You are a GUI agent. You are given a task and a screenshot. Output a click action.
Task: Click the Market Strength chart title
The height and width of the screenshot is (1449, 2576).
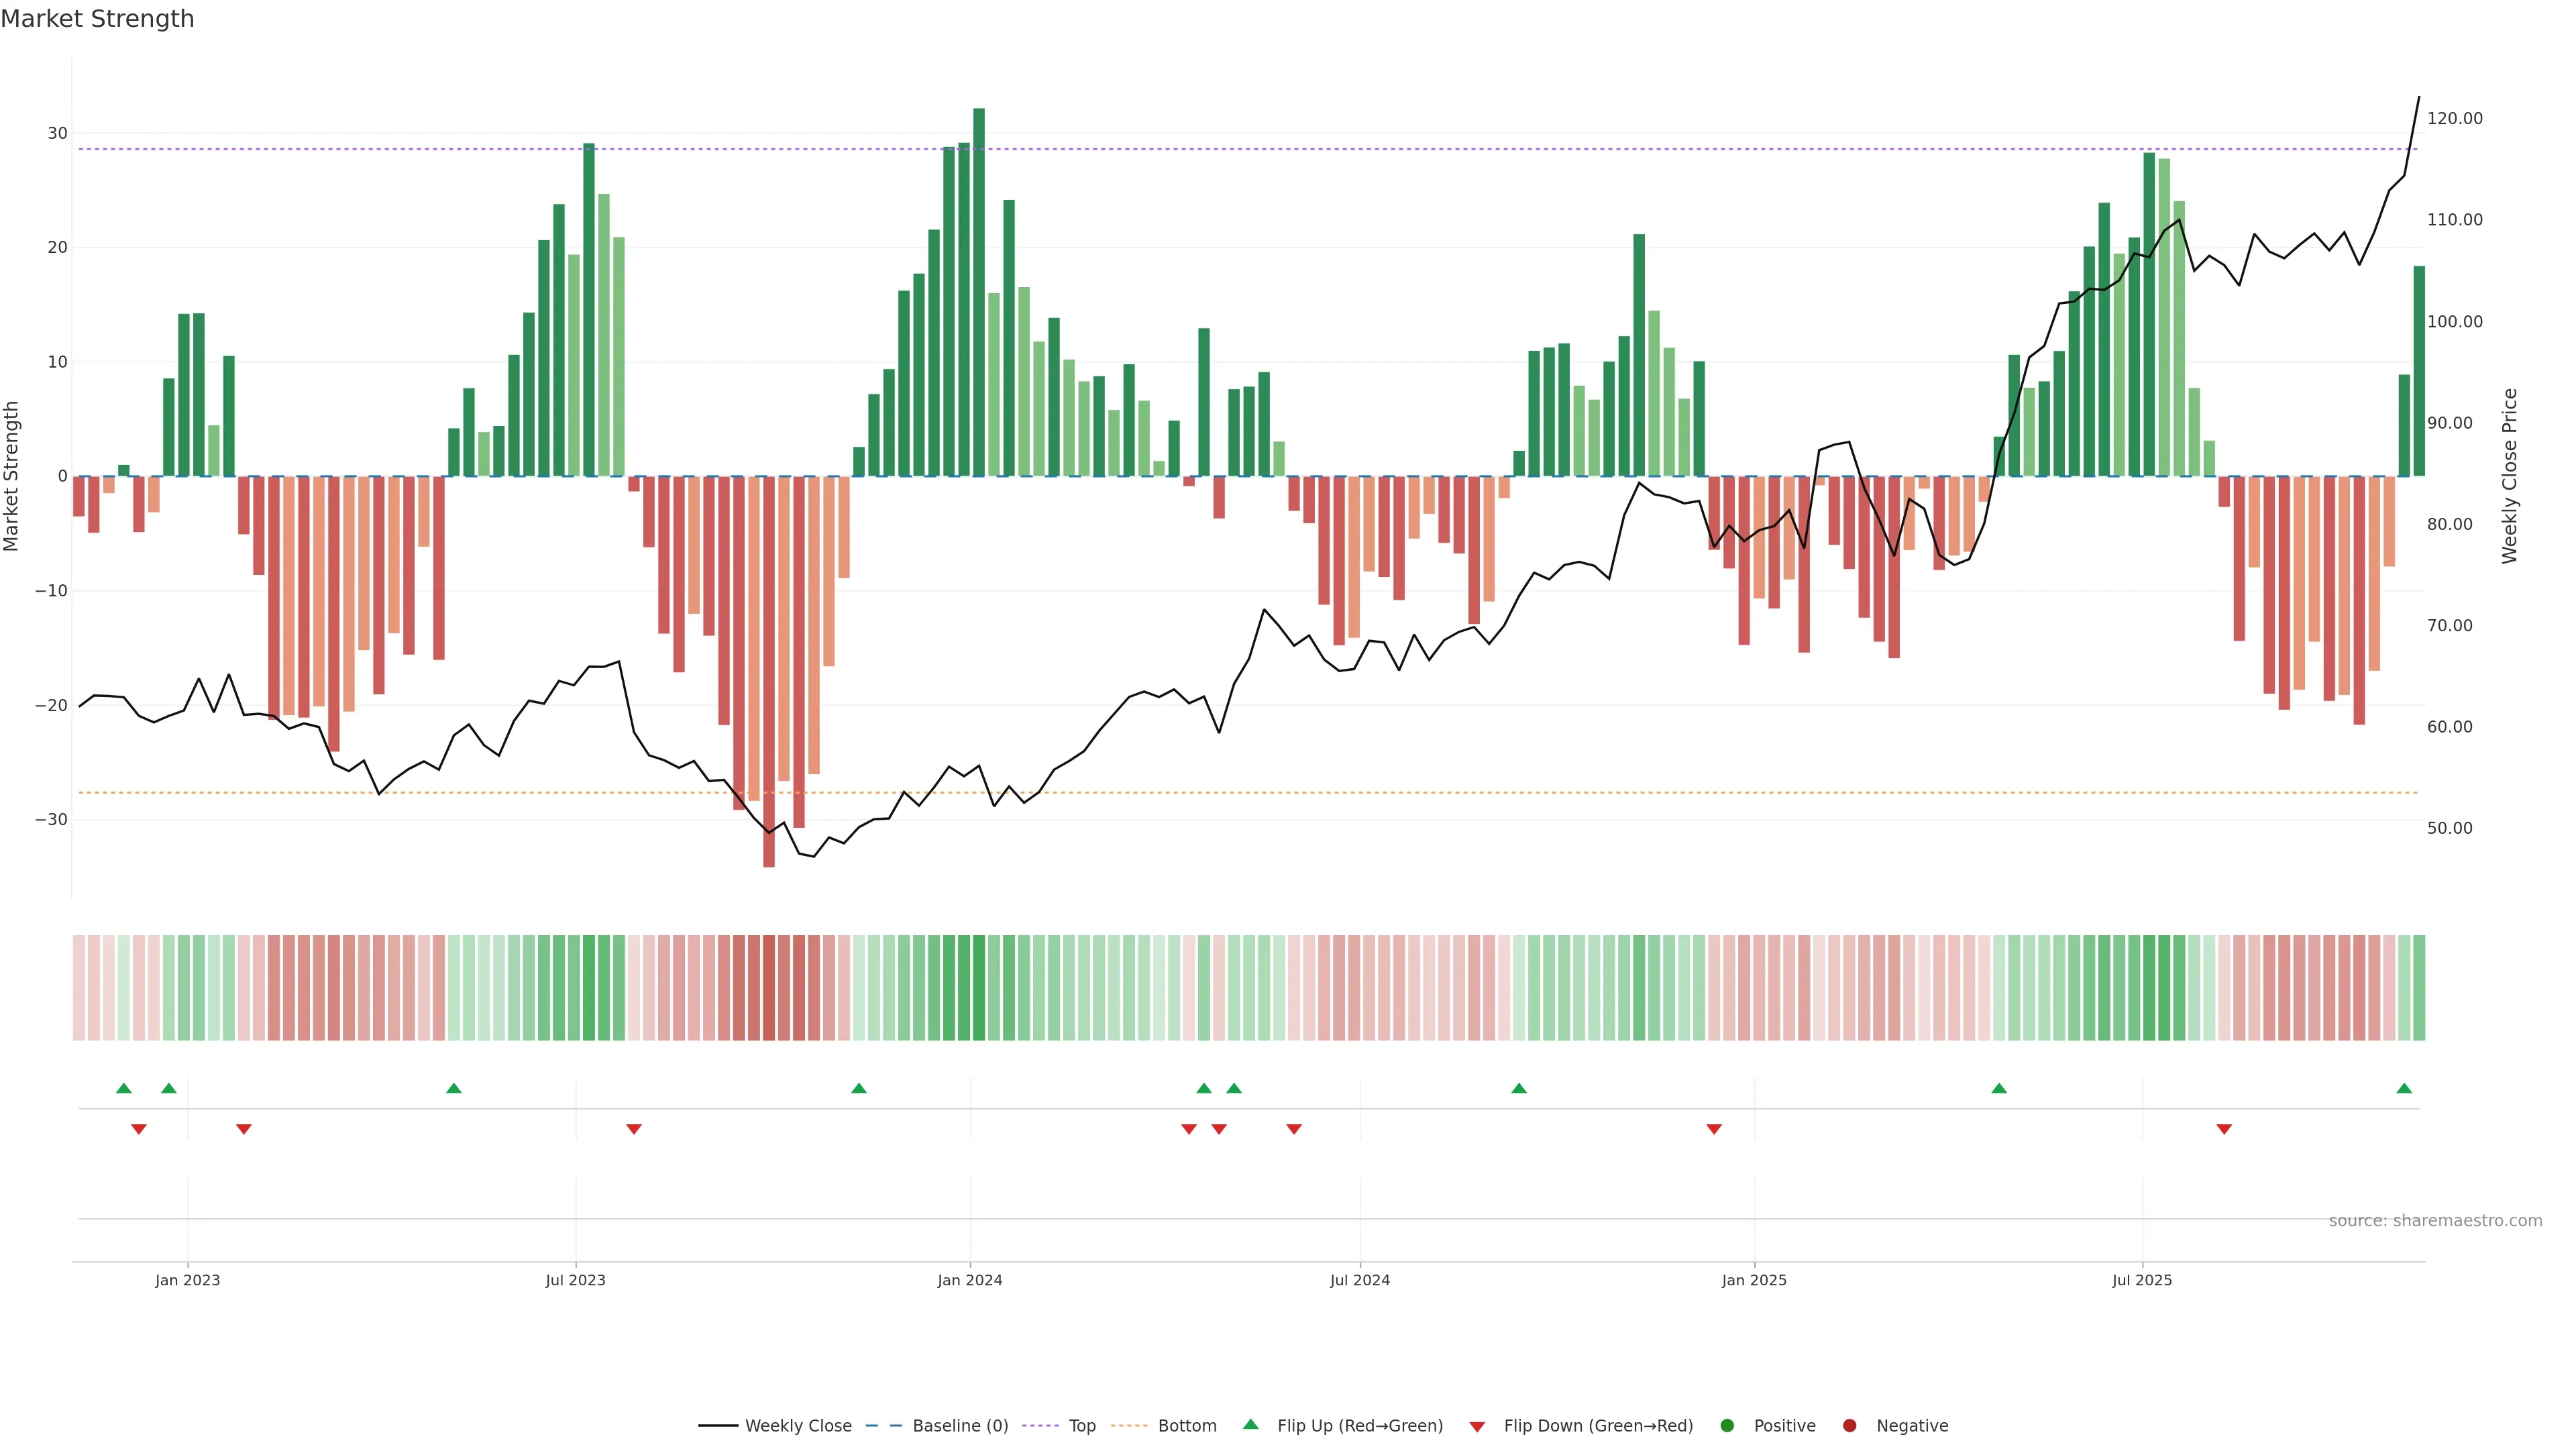point(97,19)
